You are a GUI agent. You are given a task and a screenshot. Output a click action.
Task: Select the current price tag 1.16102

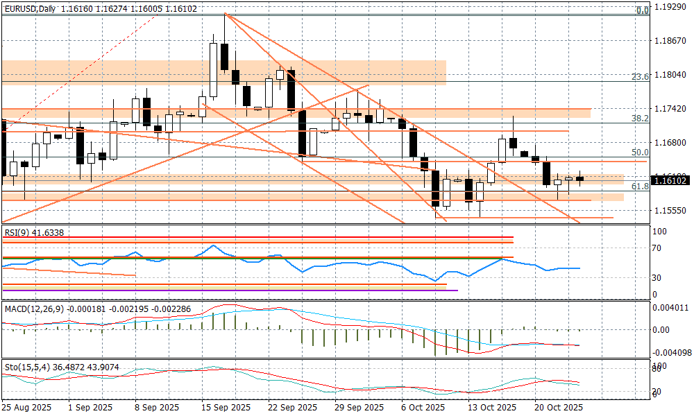tap(670, 180)
